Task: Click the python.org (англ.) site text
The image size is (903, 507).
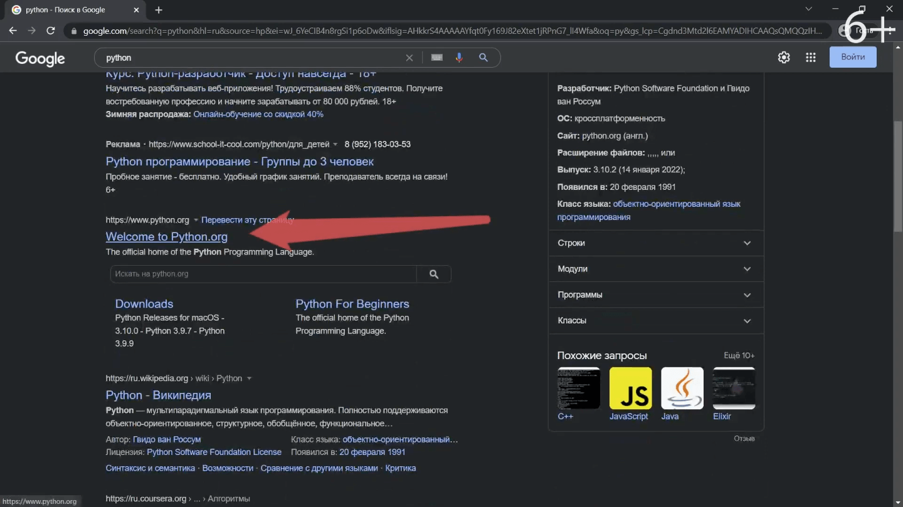Action: click(615, 135)
